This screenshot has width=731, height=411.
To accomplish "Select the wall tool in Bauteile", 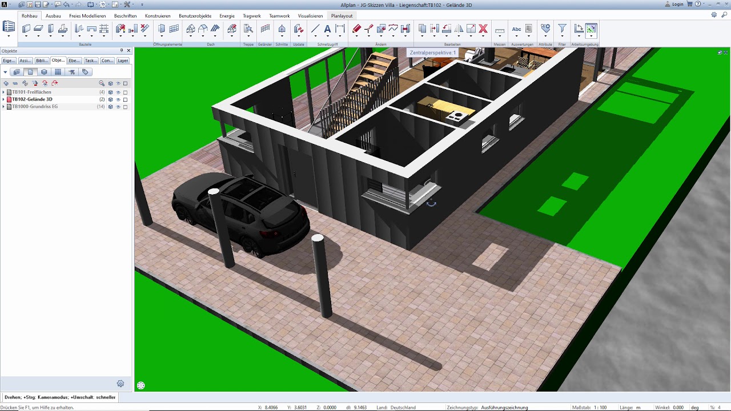I will pyautogui.click(x=26, y=29).
